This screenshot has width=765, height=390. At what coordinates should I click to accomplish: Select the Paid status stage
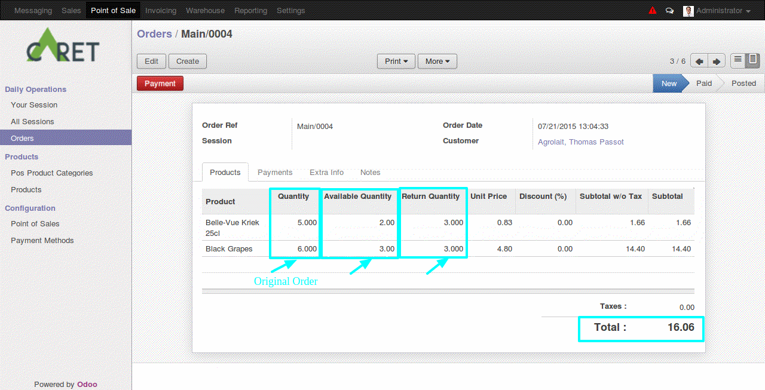pyautogui.click(x=703, y=83)
